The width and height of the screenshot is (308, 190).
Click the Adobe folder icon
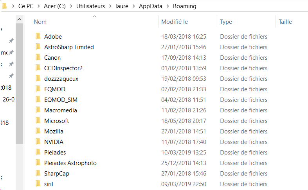point(38,36)
